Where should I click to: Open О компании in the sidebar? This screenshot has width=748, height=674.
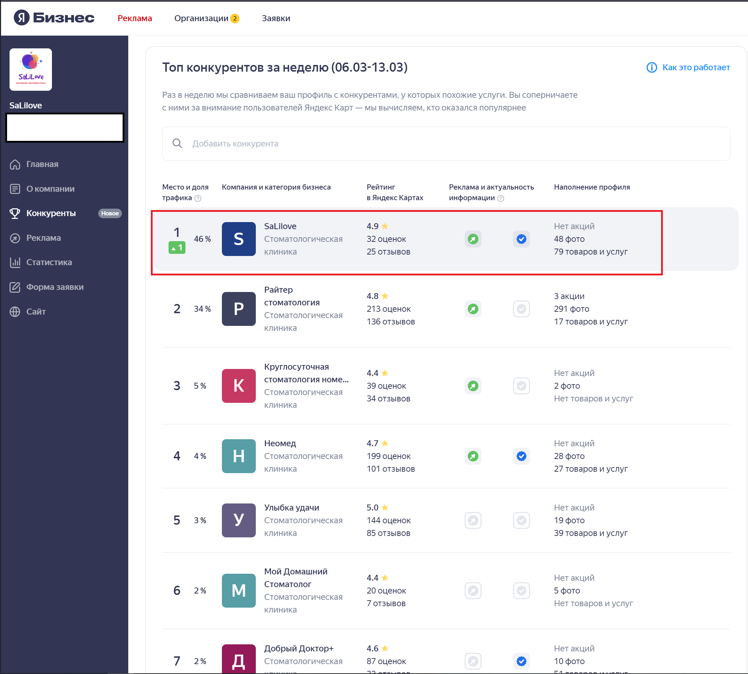50,189
